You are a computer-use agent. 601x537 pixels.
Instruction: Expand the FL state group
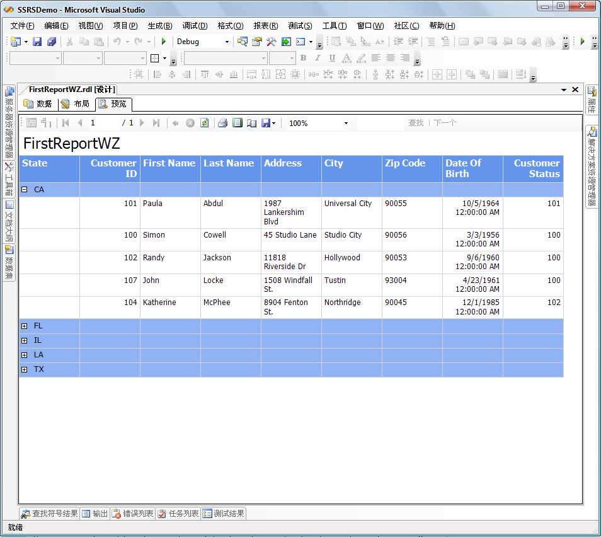(x=25, y=326)
